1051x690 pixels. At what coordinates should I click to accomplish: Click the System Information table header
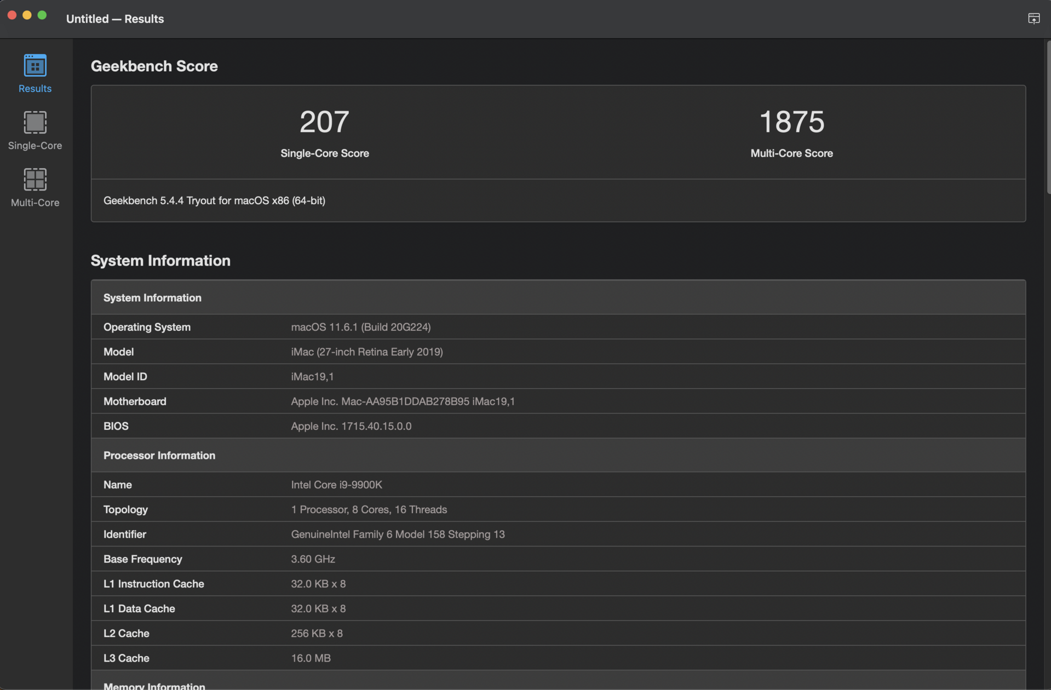(x=558, y=297)
